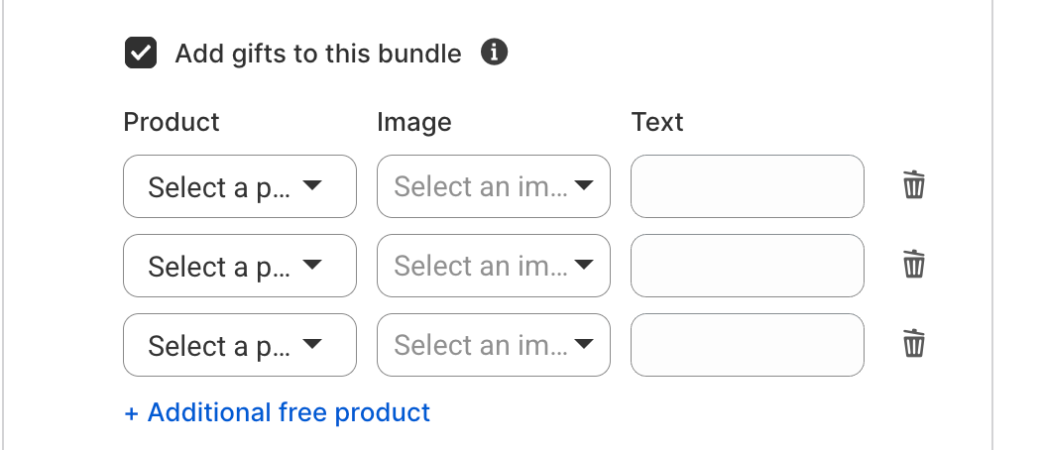Open the first row Product dropdown

click(x=239, y=186)
